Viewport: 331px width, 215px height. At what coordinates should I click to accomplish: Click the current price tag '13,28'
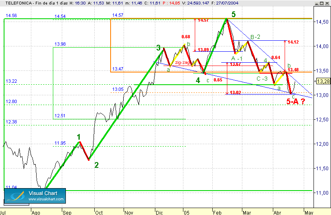click(323, 81)
